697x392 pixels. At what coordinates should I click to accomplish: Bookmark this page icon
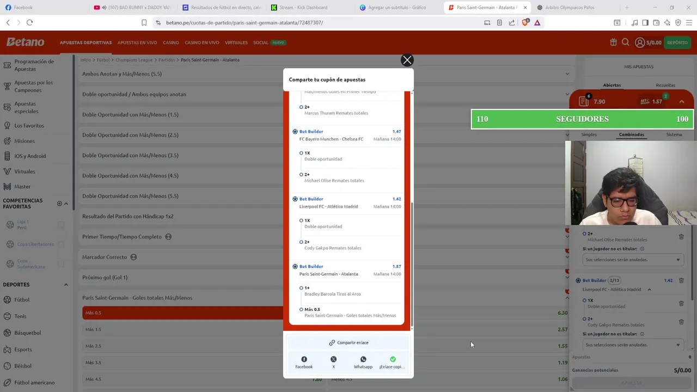tap(144, 22)
